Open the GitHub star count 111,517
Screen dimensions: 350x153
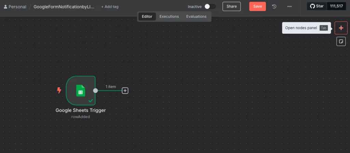[x=336, y=6]
